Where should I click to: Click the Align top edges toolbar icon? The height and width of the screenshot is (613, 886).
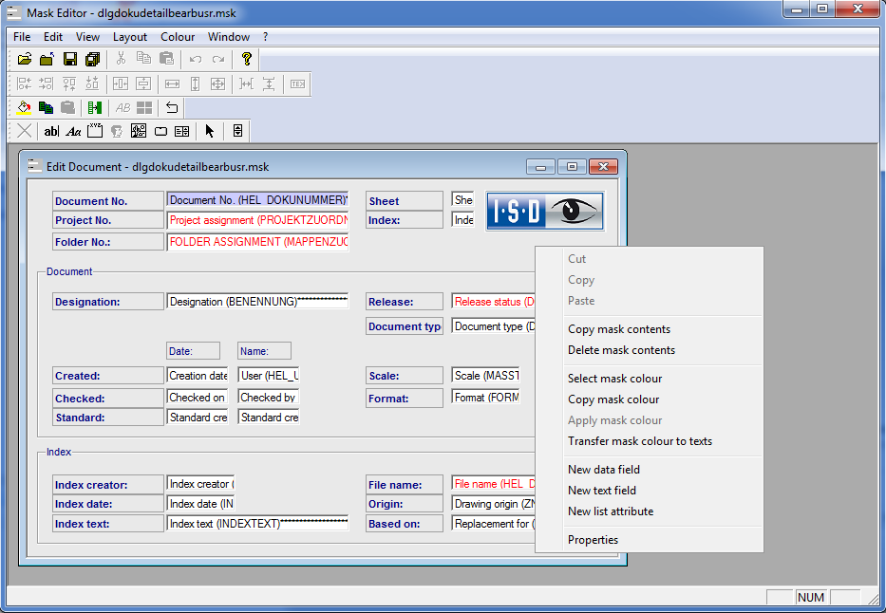(x=69, y=84)
